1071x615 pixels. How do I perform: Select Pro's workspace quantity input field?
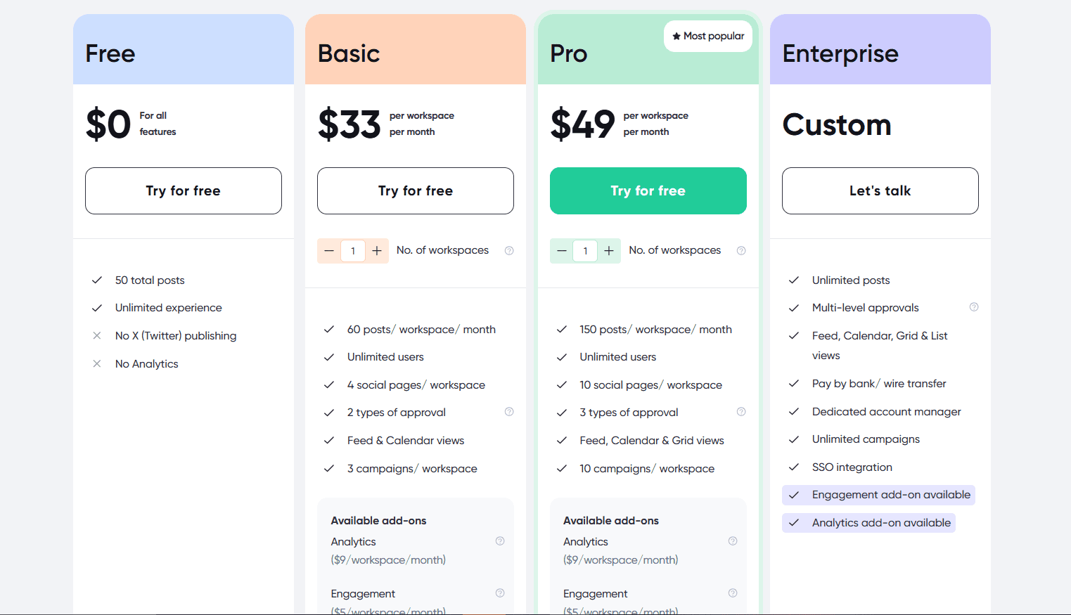click(x=585, y=250)
